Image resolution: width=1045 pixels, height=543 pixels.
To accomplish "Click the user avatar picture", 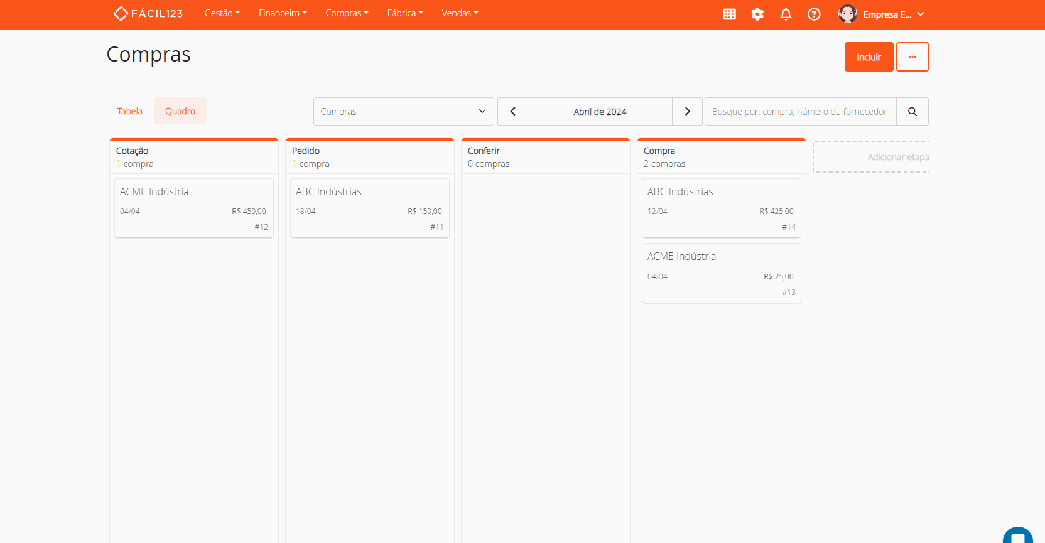I will coord(847,14).
